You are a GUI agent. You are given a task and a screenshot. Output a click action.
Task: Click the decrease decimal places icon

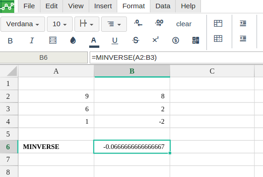click(x=138, y=23)
